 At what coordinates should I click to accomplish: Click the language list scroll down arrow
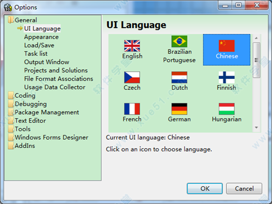pyautogui.click(x=256, y=127)
